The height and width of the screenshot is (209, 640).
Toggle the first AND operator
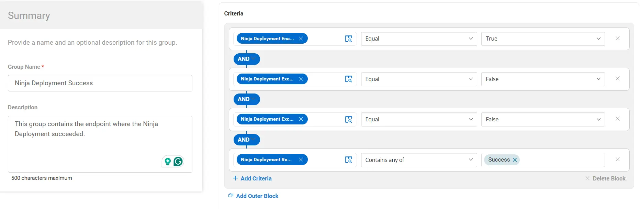click(x=247, y=59)
